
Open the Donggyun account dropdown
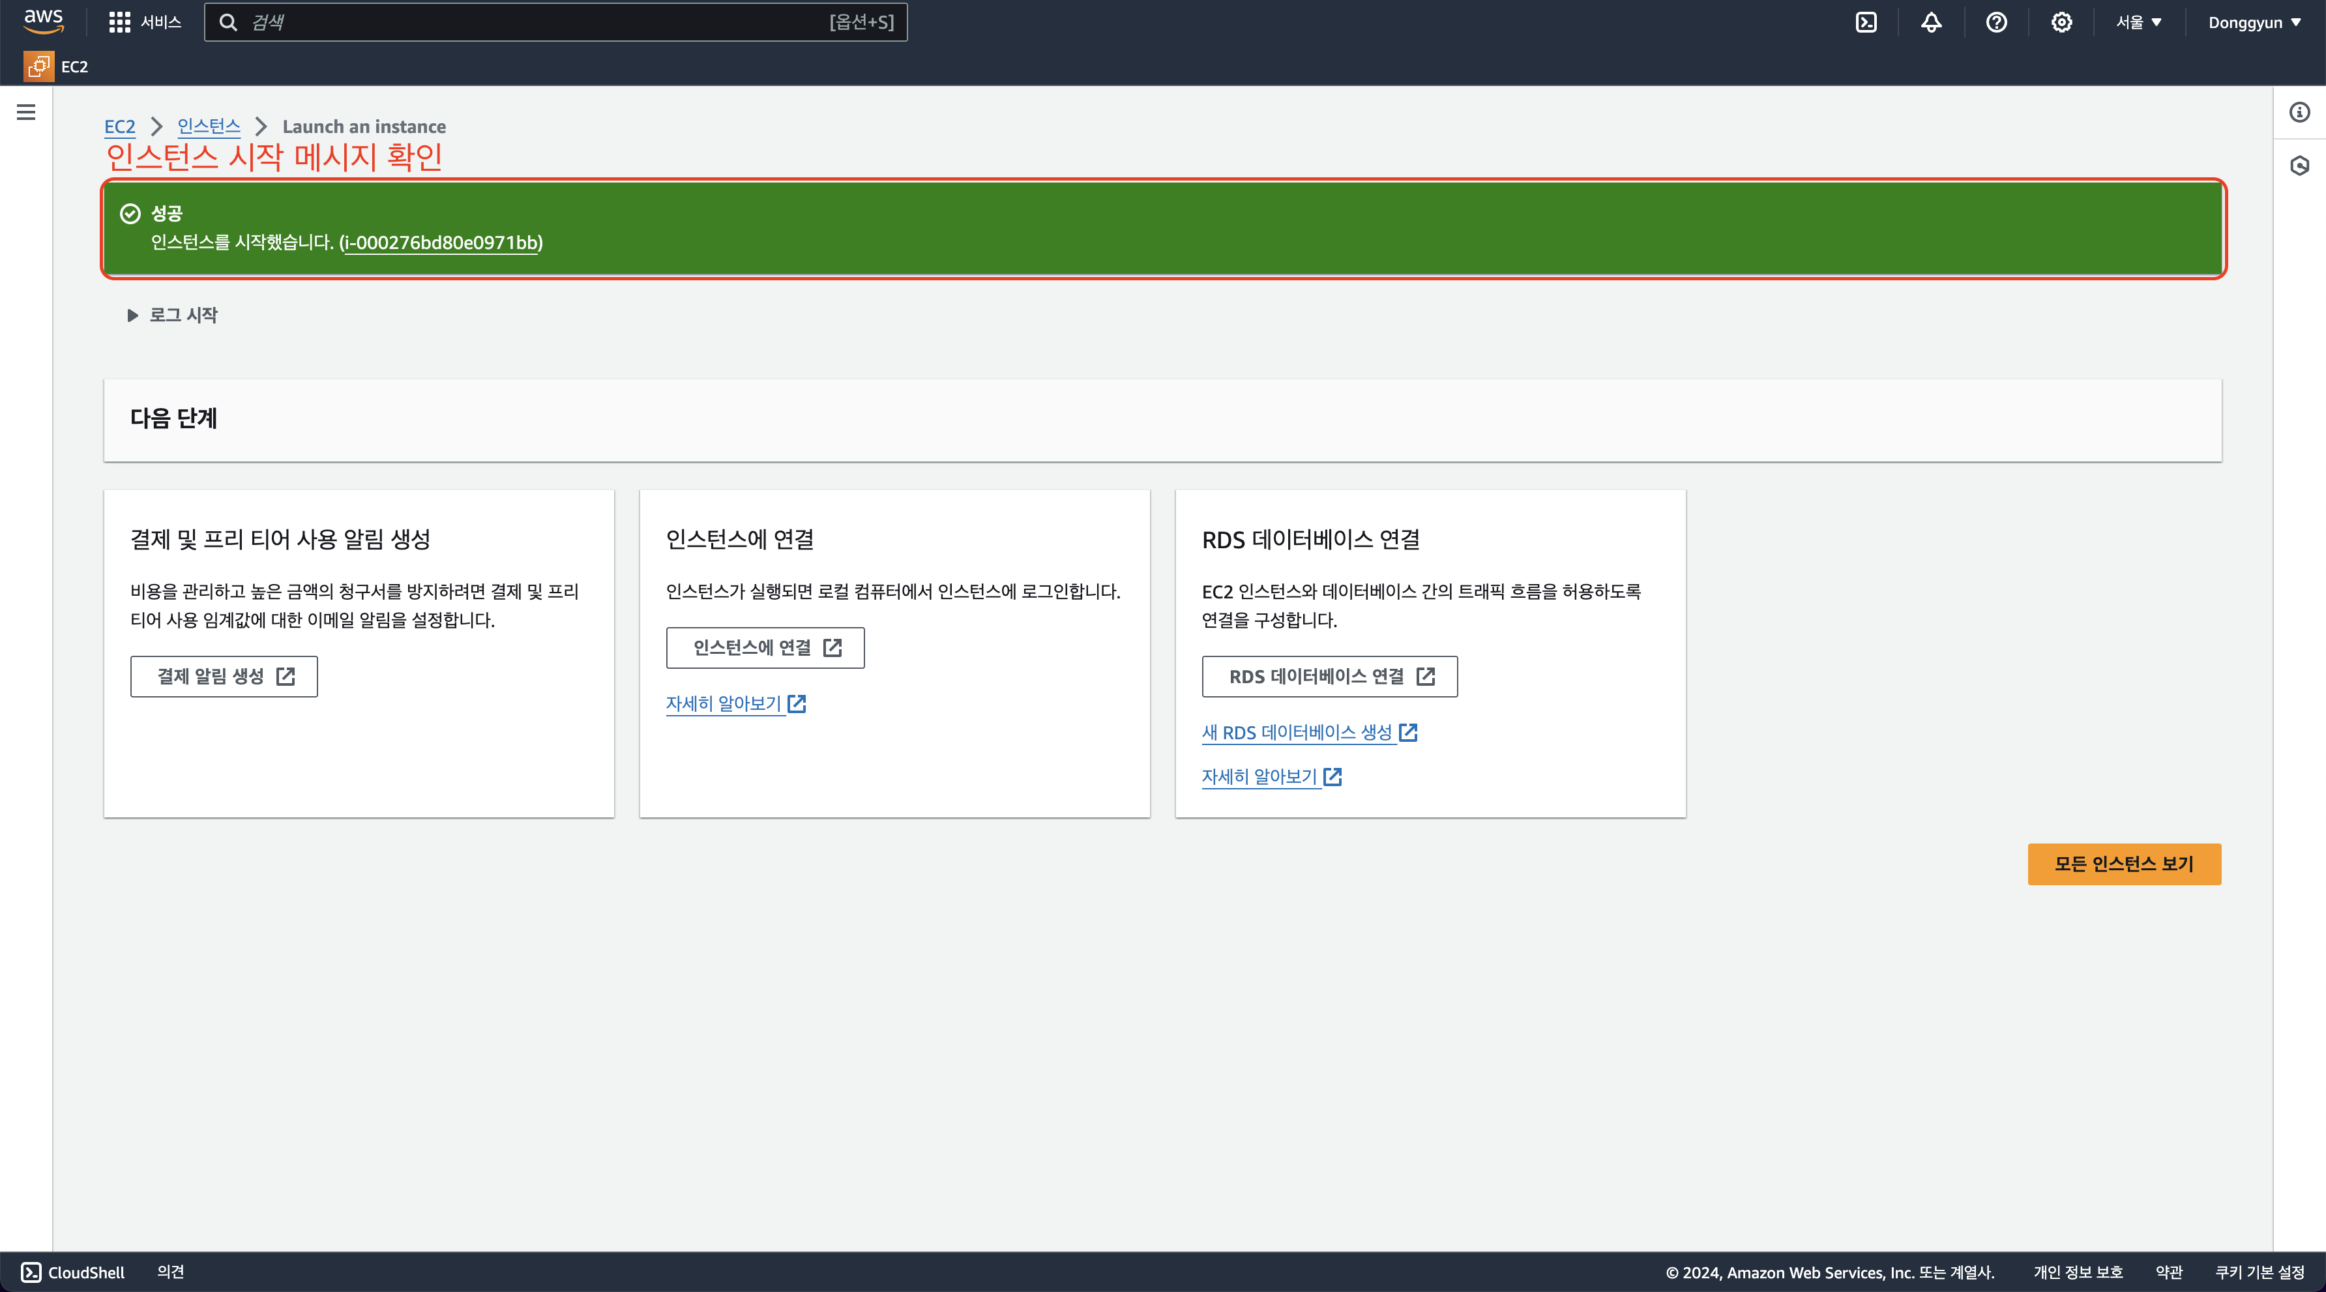pos(2254,23)
